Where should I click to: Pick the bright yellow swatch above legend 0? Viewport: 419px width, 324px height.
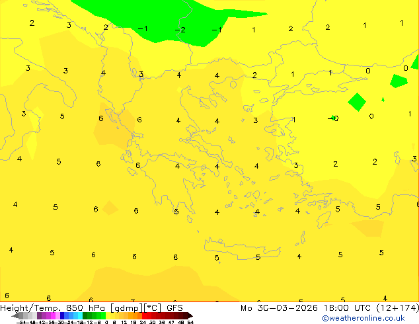108,315
